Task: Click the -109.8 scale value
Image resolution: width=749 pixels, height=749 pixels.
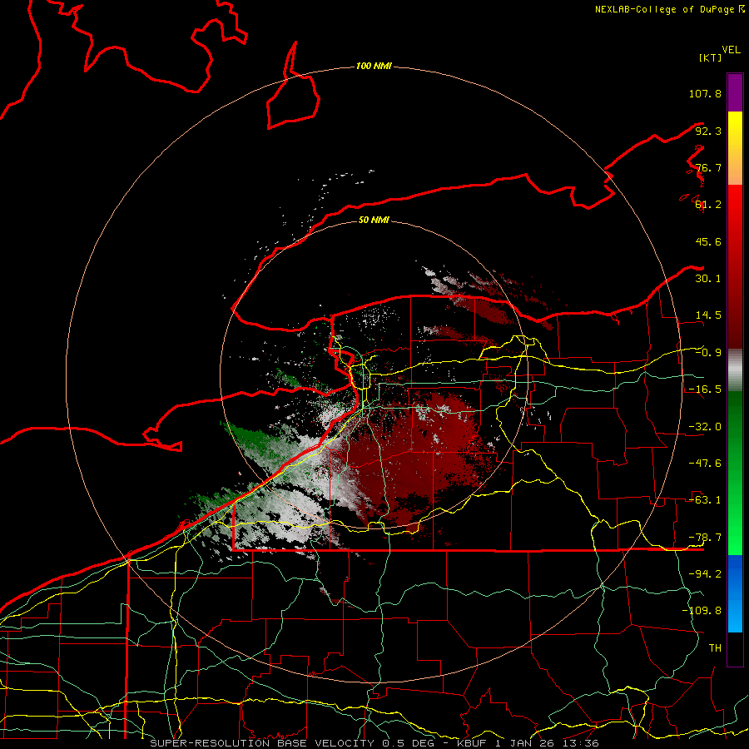Action: point(702,611)
